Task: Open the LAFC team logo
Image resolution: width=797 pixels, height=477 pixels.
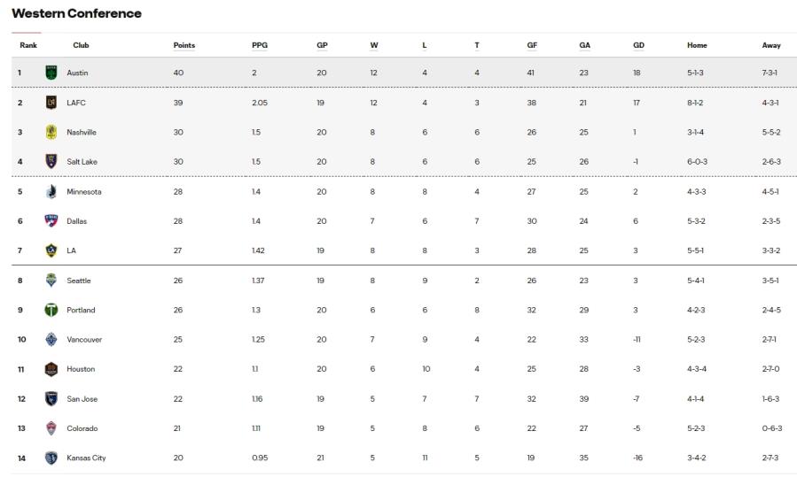Action: (x=51, y=103)
